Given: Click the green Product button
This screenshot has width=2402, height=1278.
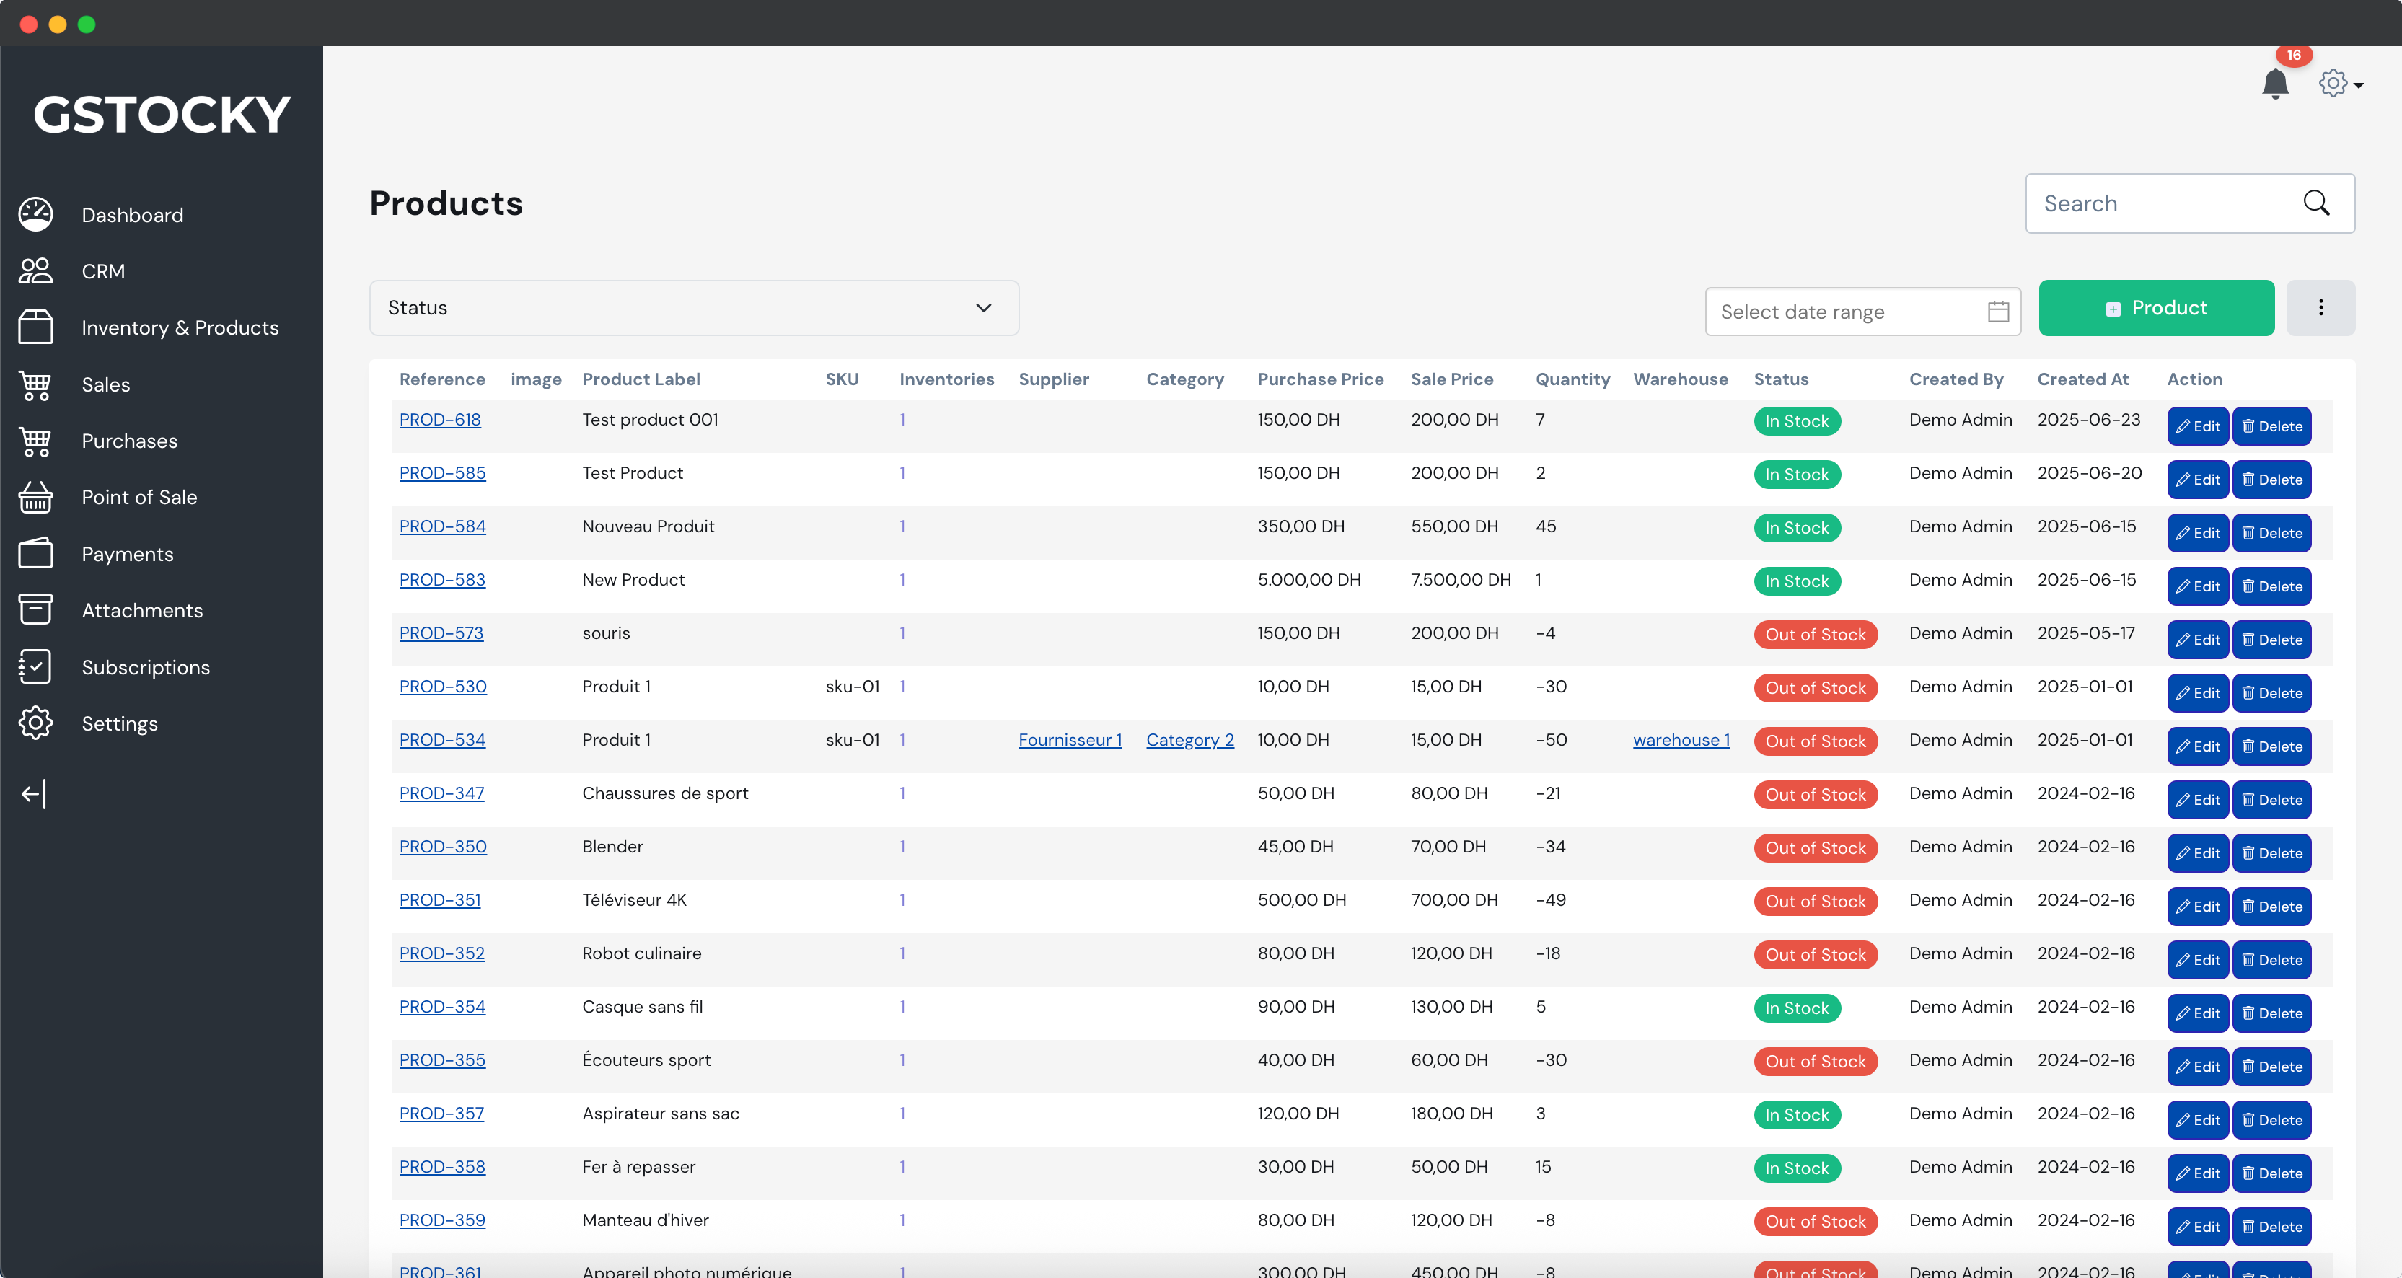Looking at the screenshot, I should [x=2156, y=308].
